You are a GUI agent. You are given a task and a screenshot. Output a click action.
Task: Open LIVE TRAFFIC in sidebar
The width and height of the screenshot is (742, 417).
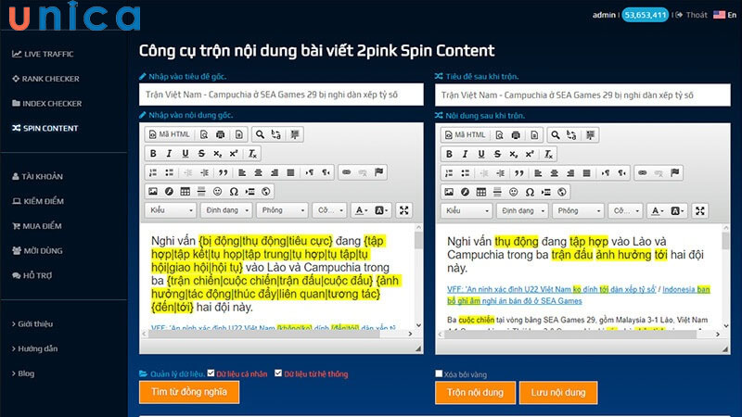coord(43,54)
